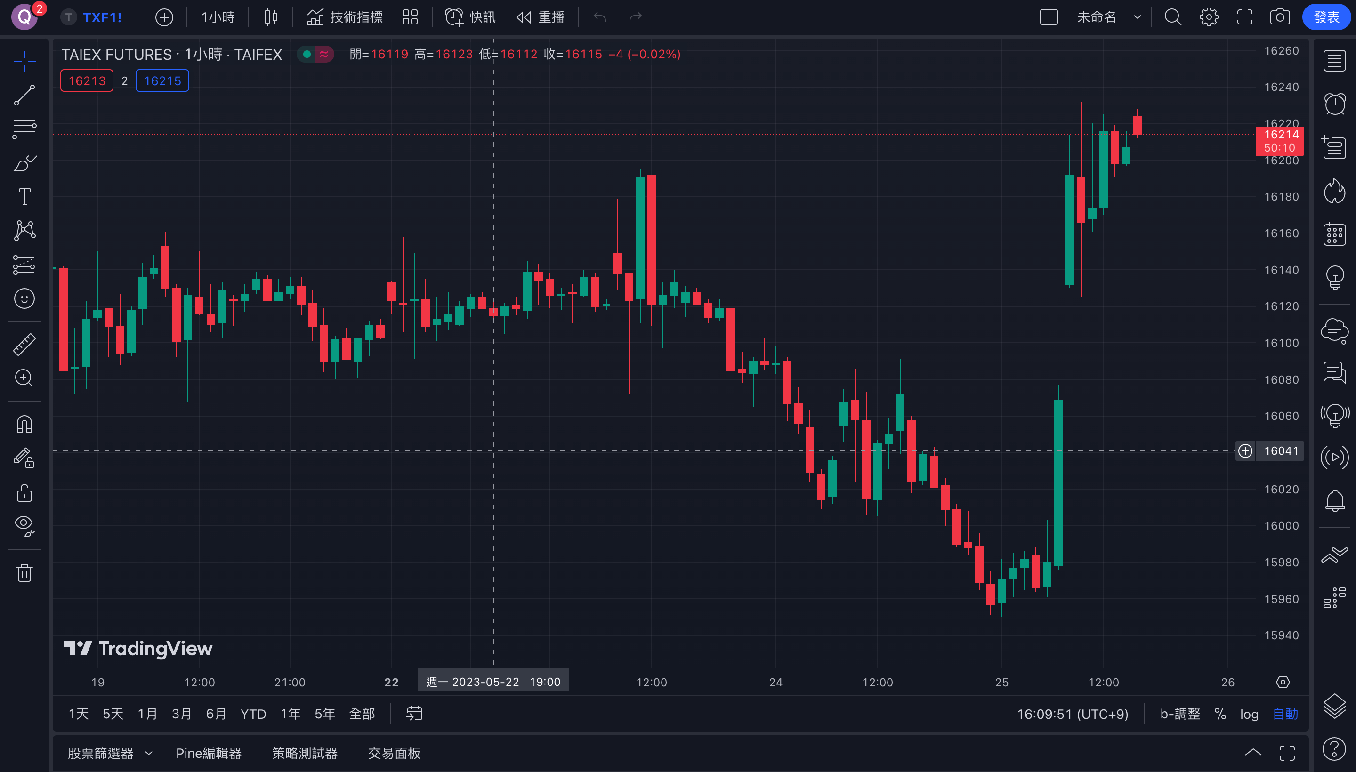Activate the zoom in tool
This screenshot has width=1356, height=772.
click(24, 378)
